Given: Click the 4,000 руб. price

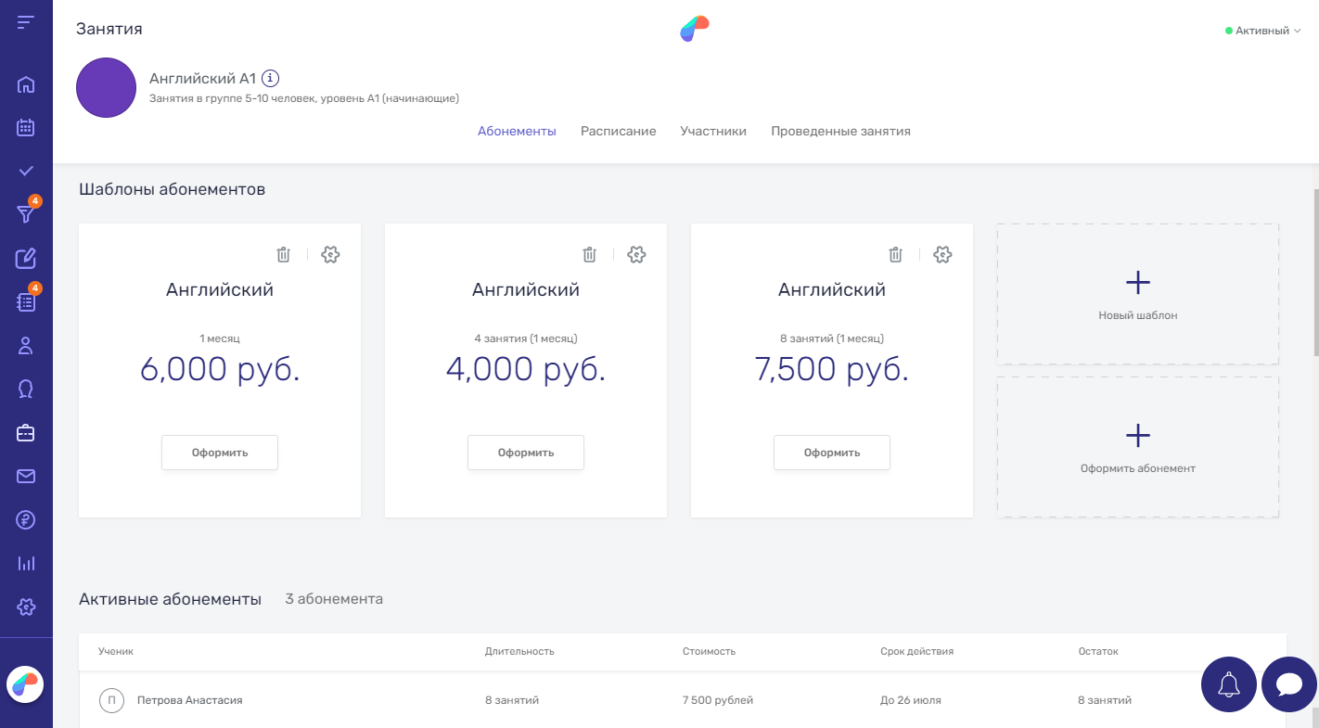Looking at the screenshot, I should pyautogui.click(x=526, y=369).
